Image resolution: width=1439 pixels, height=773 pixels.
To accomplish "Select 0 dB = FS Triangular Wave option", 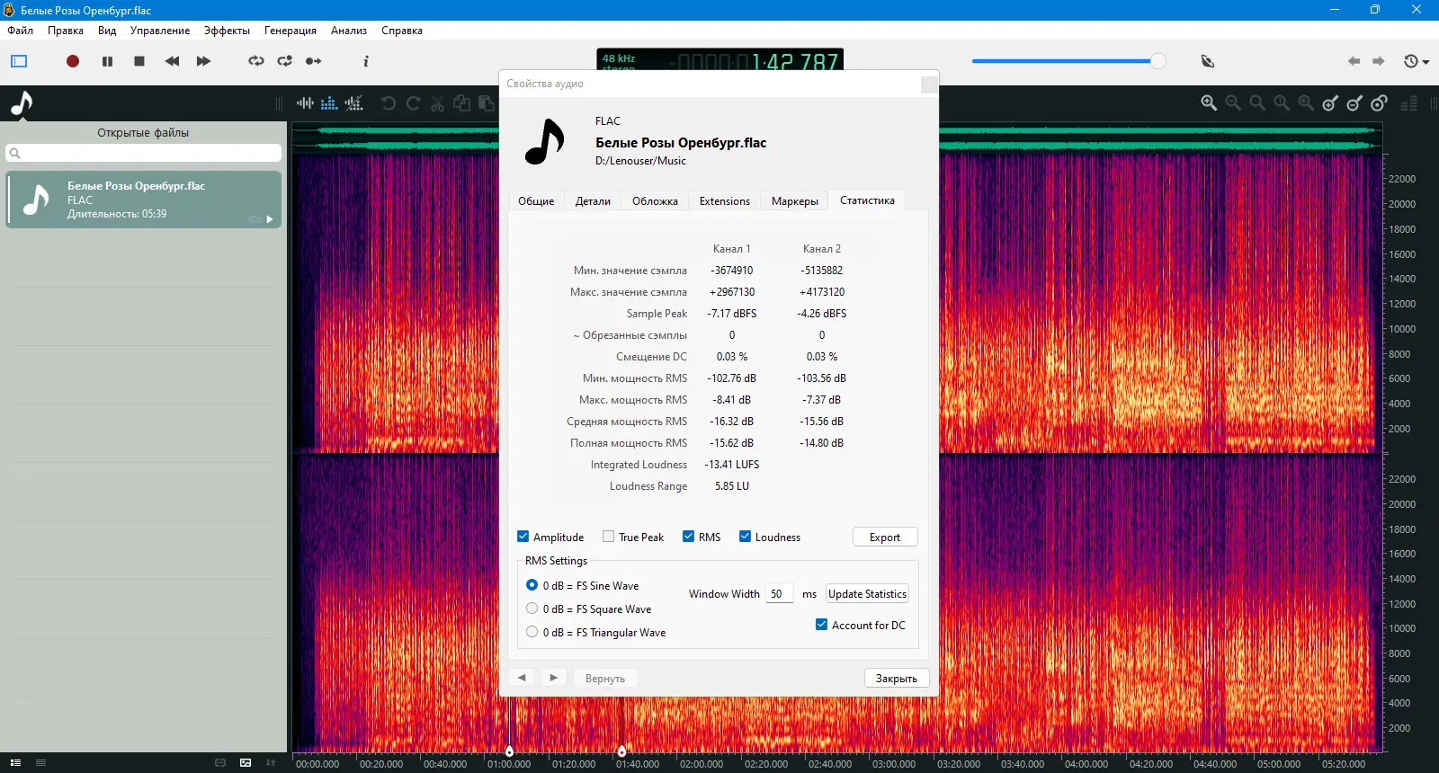I will point(532,632).
